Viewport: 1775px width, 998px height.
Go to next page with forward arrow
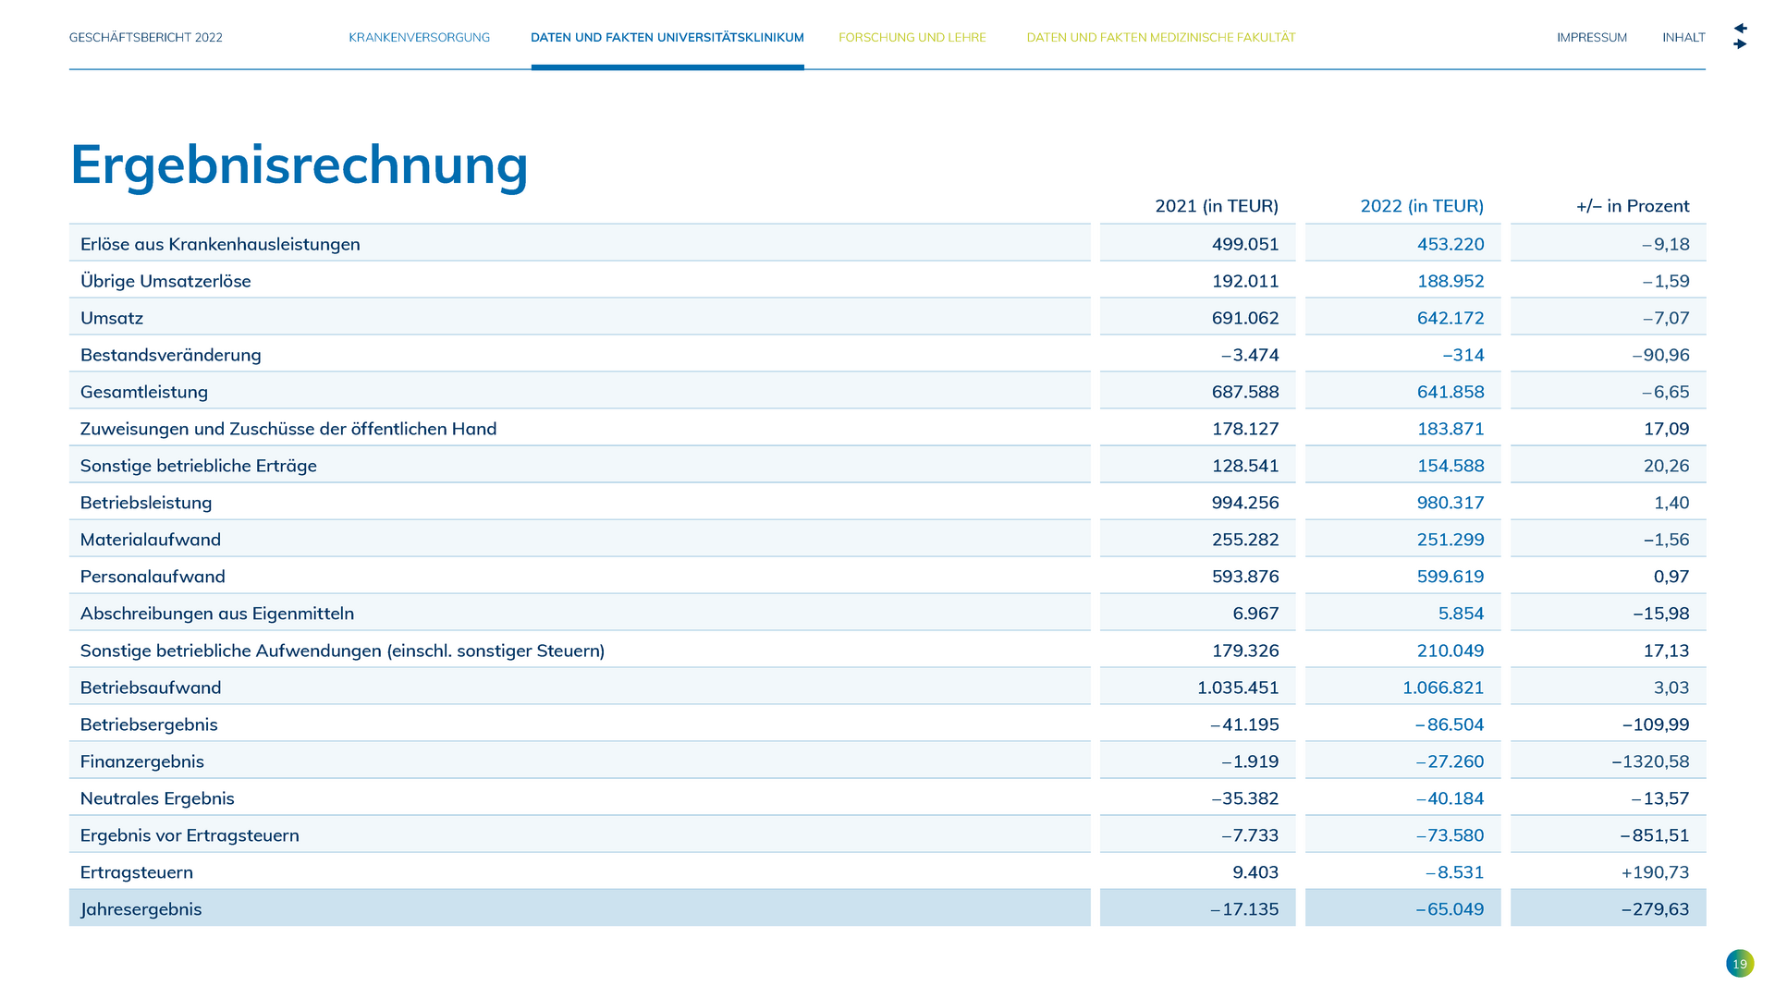pyautogui.click(x=1740, y=44)
